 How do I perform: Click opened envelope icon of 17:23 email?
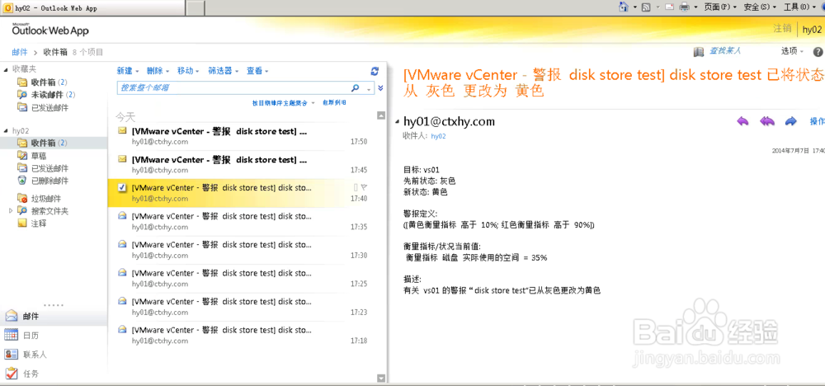[122, 301]
